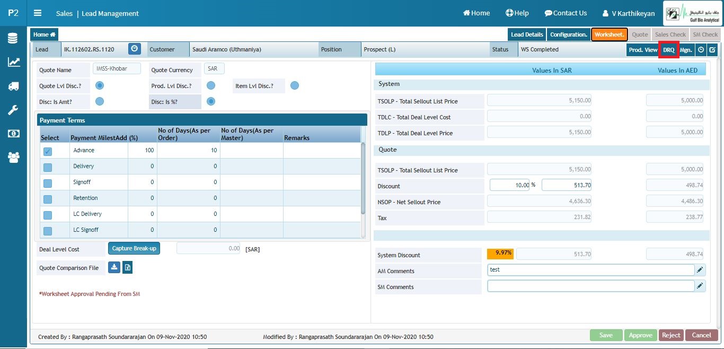Viewport: 724px width, 349px height.
Task: Open the clock history icon
Action: click(x=701, y=49)
